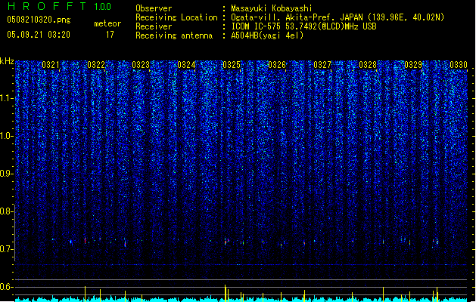Click the Observer label
This screenshot has height=302, width=476.
tap(154, 8)
